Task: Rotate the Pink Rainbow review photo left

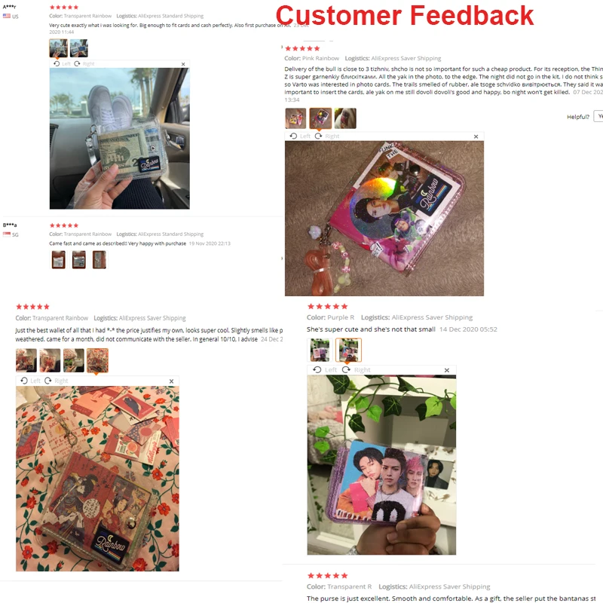Action: pyautogui.click(x=300, y=136)
